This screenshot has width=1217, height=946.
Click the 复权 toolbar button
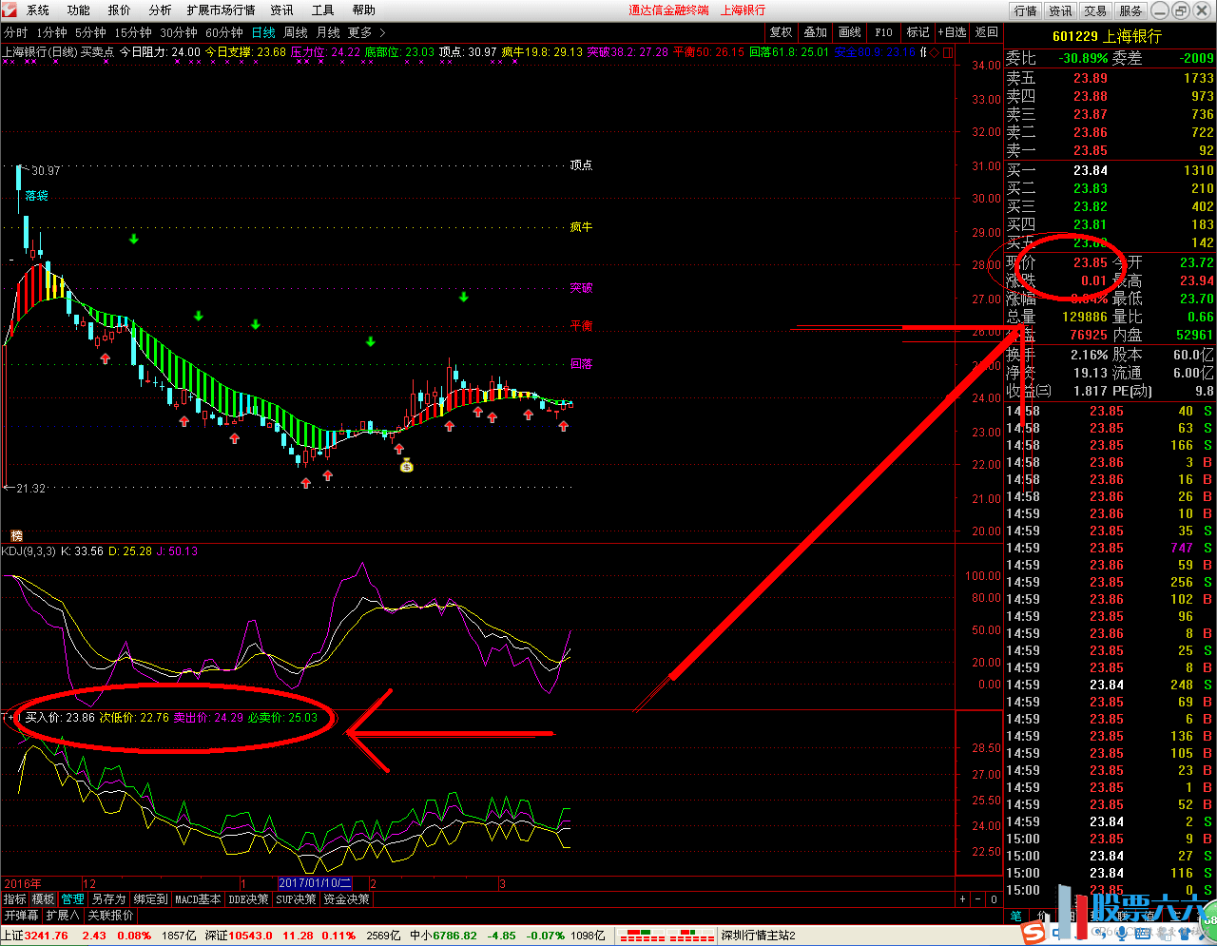(781, 32)
